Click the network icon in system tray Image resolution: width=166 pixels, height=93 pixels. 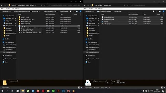pos(146,91)
